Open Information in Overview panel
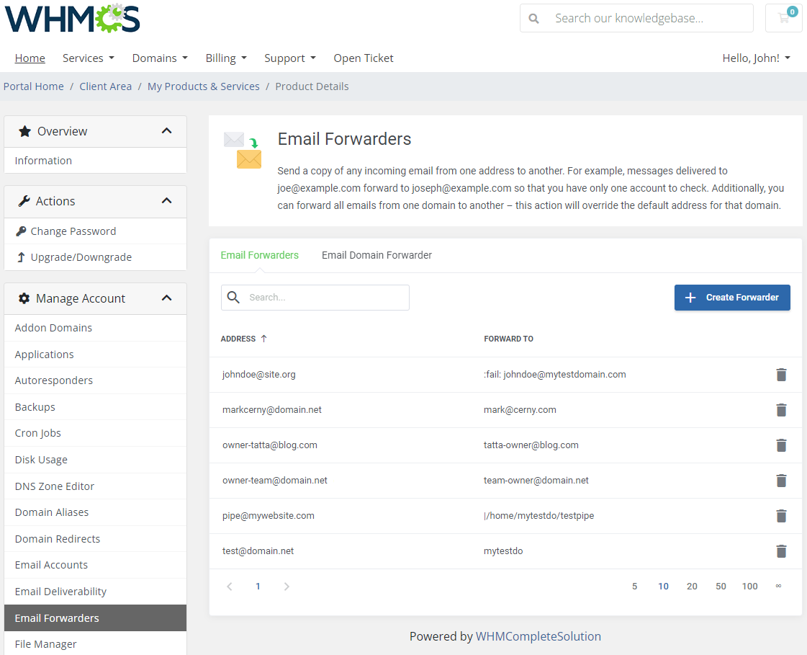 95,161
